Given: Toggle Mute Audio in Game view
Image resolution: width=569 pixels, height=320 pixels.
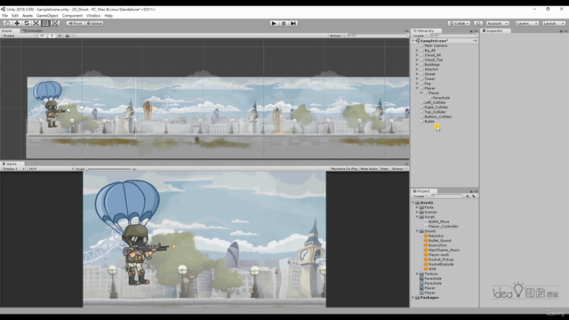Looking at the screenshot, I should (x=369, y=169).
